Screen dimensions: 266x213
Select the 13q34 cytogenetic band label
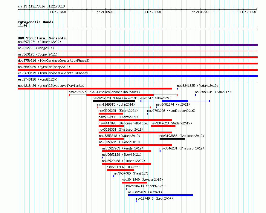pos(22,26)
